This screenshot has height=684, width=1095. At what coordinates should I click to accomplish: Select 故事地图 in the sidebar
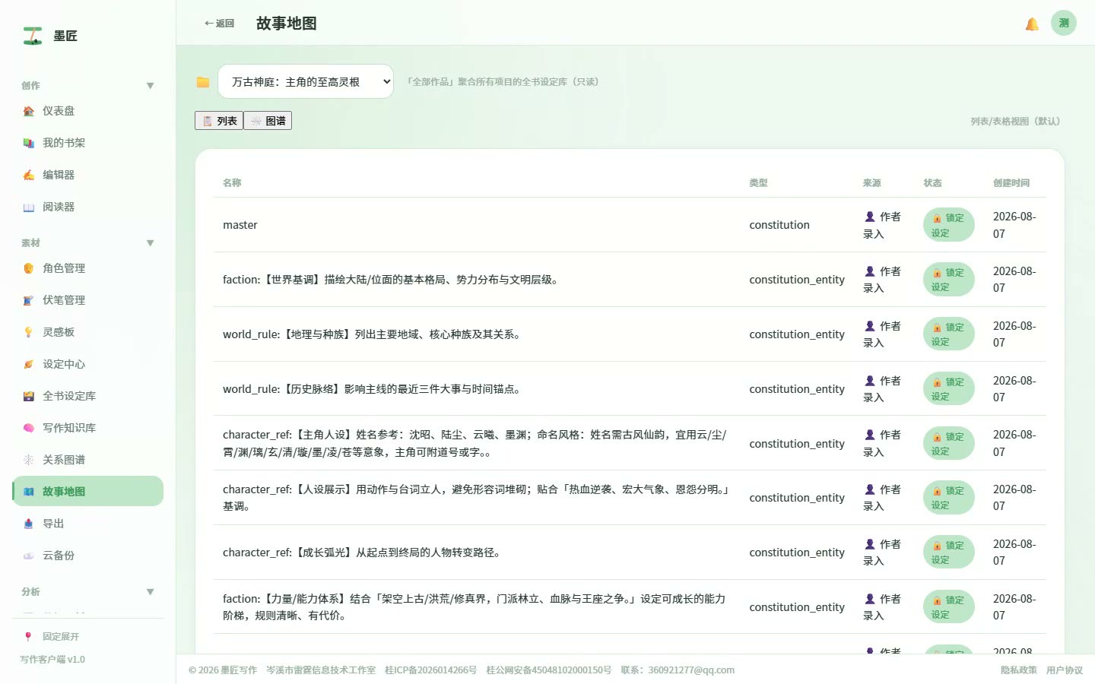[88, 491]
